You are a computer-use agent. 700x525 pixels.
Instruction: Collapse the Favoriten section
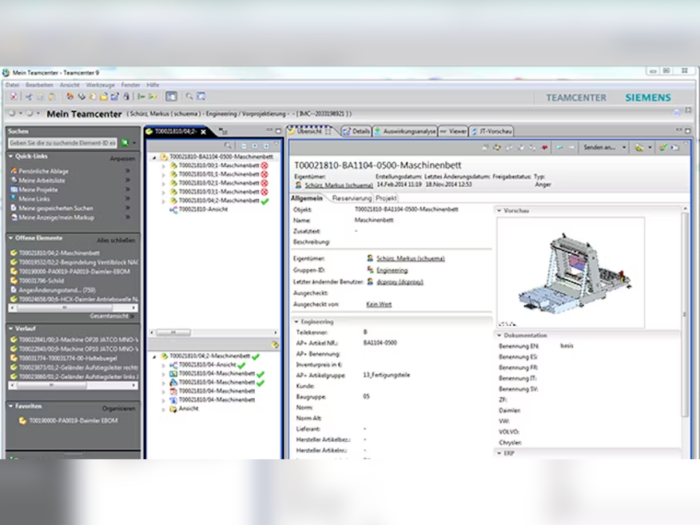tap(11, 406)
